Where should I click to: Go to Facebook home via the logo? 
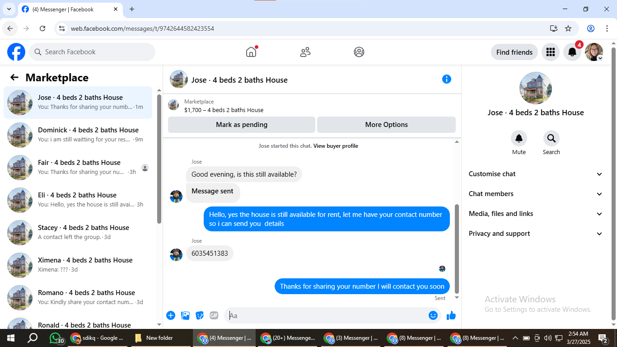click(16, 52)
